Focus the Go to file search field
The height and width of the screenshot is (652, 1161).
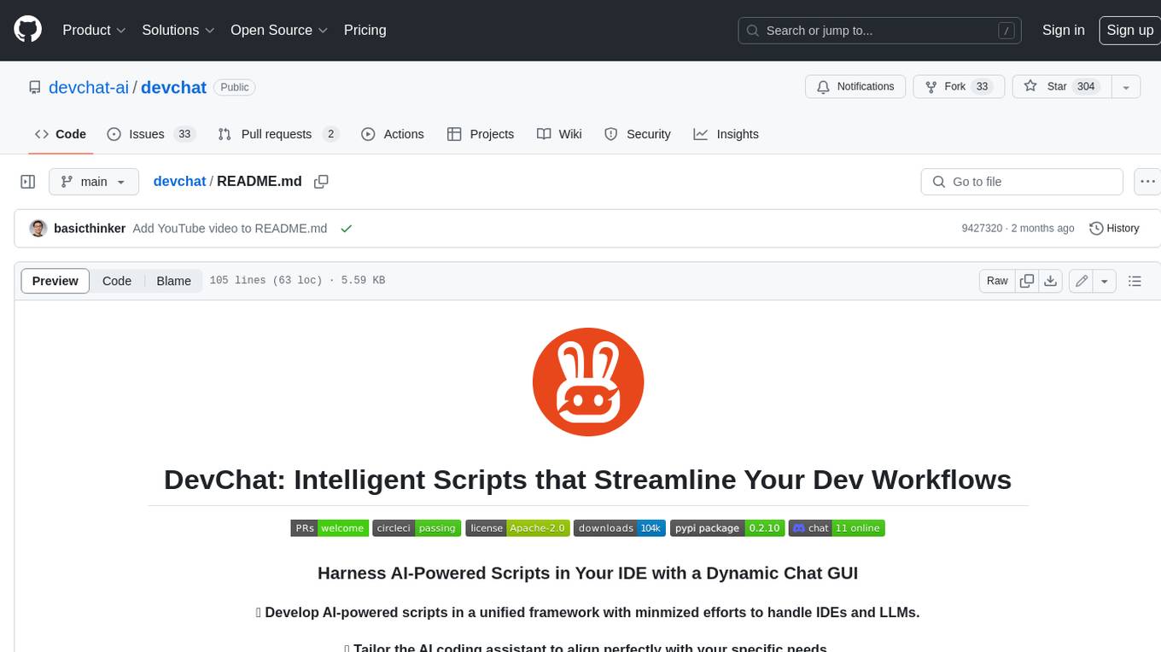click(1022, 182)
